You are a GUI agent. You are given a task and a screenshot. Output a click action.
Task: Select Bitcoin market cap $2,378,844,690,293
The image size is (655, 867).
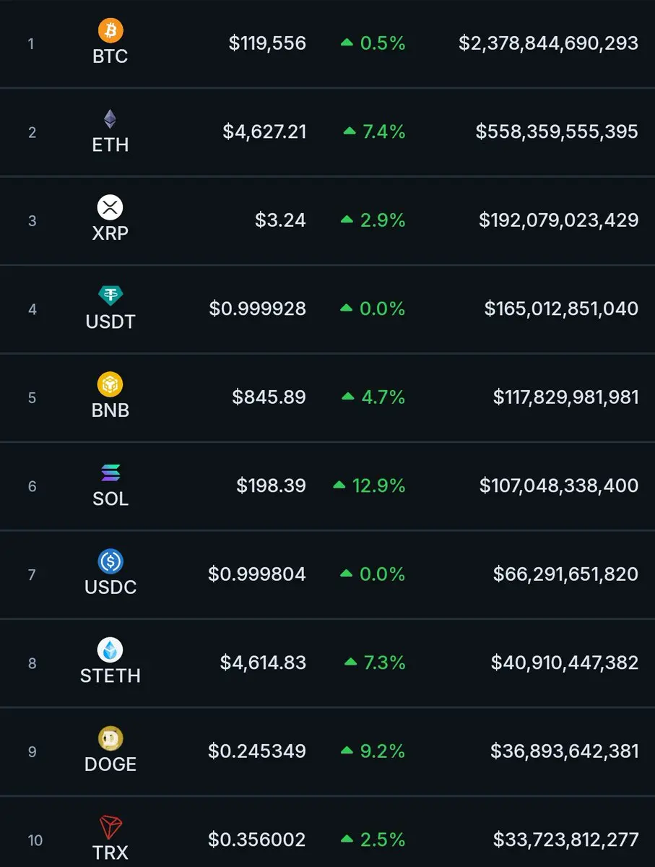point(549,43)
